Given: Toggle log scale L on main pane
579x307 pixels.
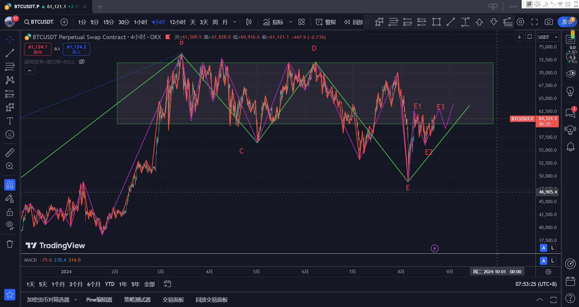Looking at the screenshot, I should pos(552,248).
